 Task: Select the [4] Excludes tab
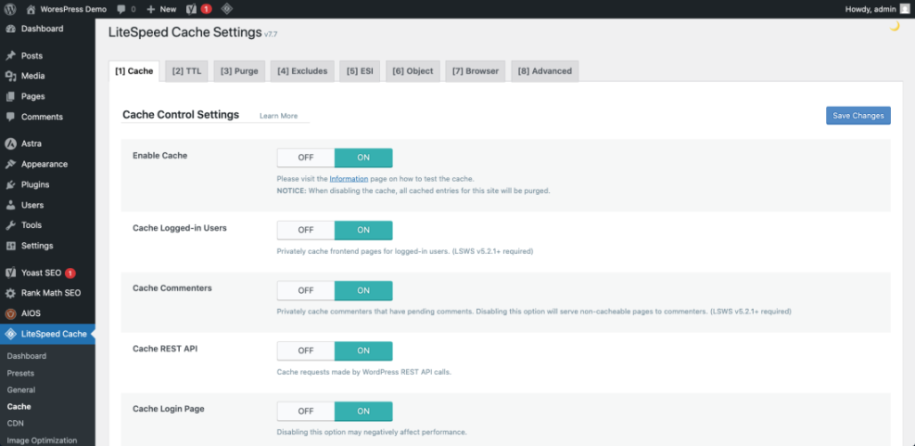(302, 71)
